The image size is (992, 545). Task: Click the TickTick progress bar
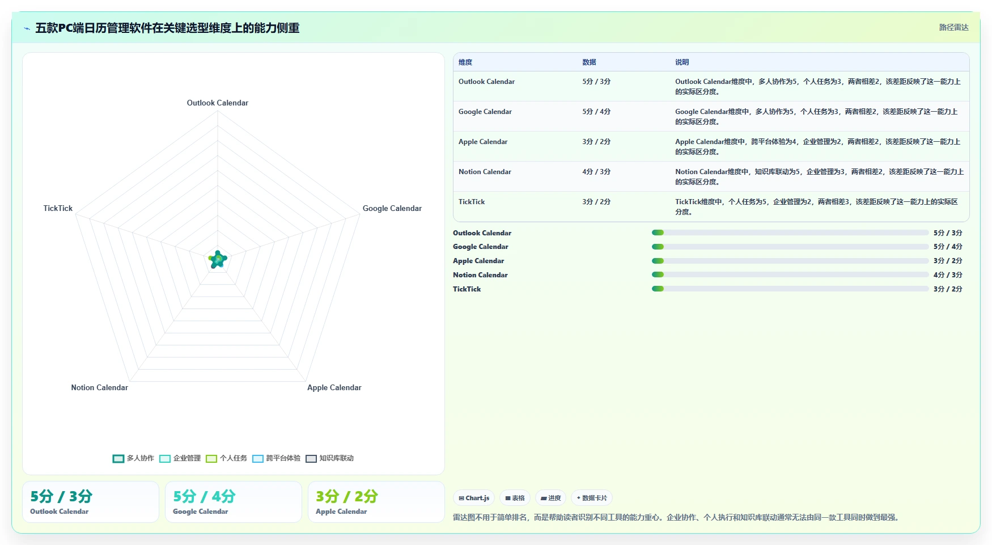pos(790,289)
